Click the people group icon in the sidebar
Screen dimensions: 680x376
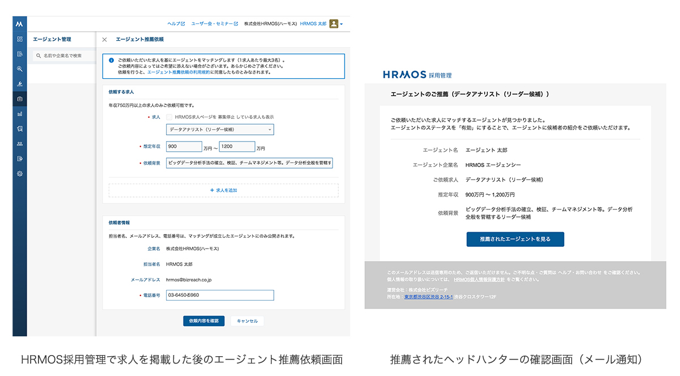pos(20,144)
